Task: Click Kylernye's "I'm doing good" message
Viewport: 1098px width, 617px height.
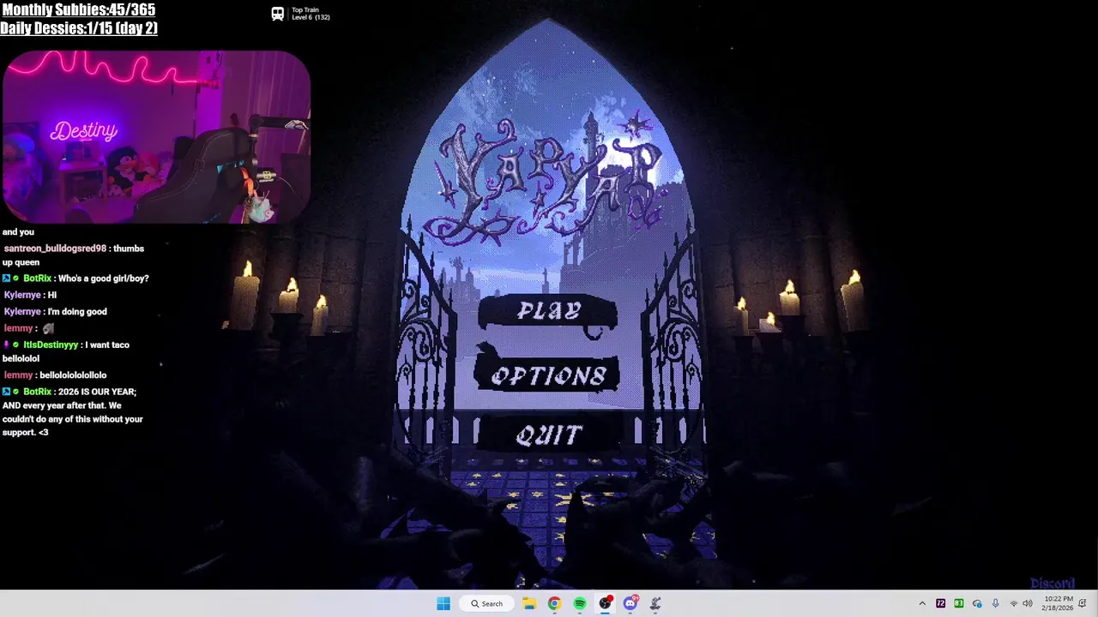Action: (x=77, y=312)
